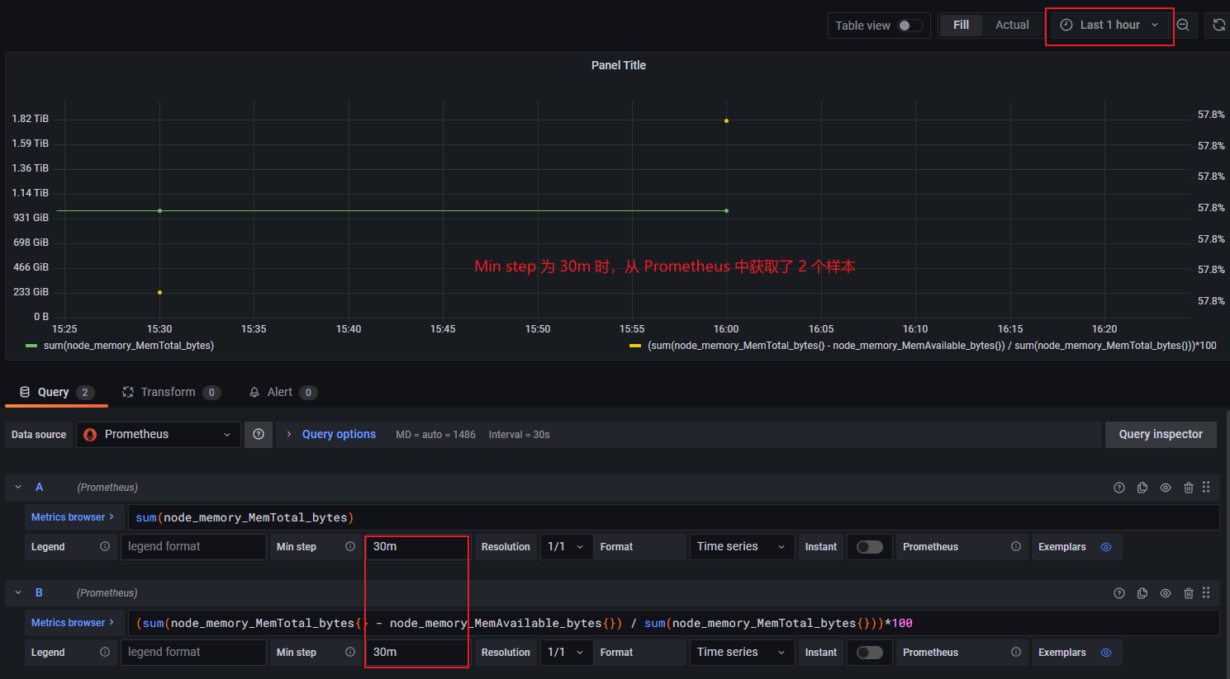Screen dimensions: 1230x679
Task: Click the drag handle of query A
Action: click(1206, 488)
